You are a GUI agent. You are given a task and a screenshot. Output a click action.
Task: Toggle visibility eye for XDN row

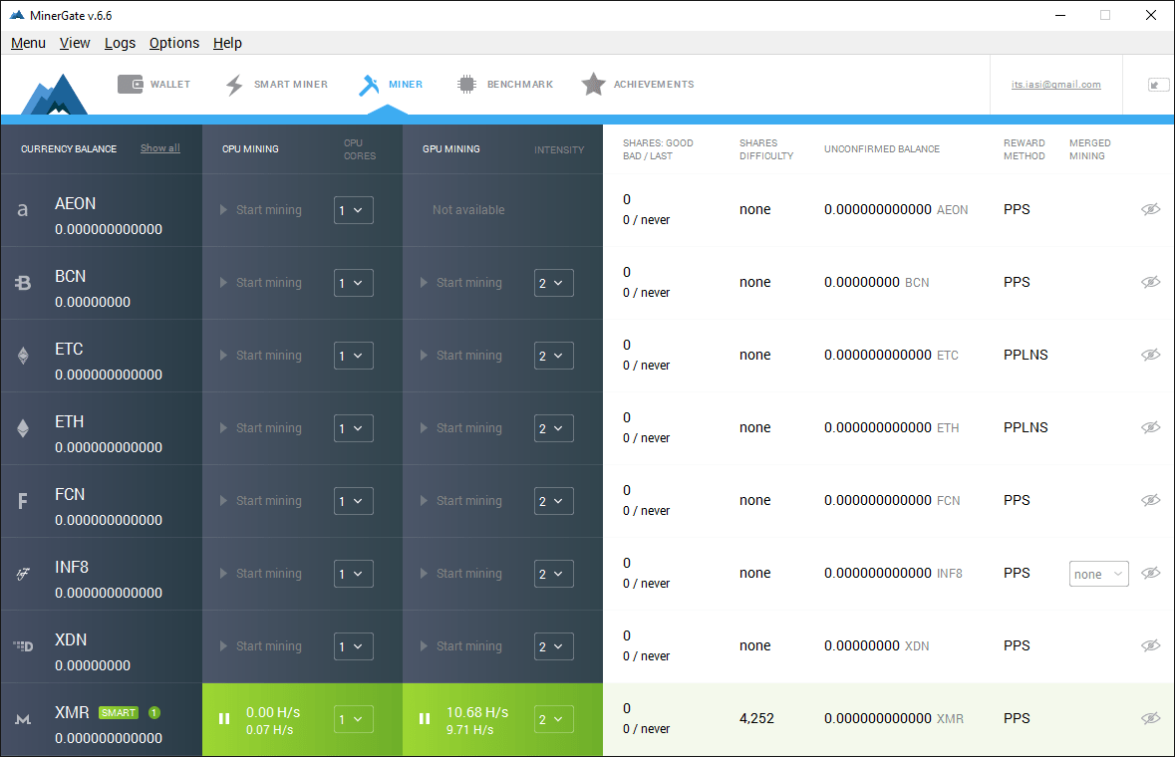click(1151, 645)
